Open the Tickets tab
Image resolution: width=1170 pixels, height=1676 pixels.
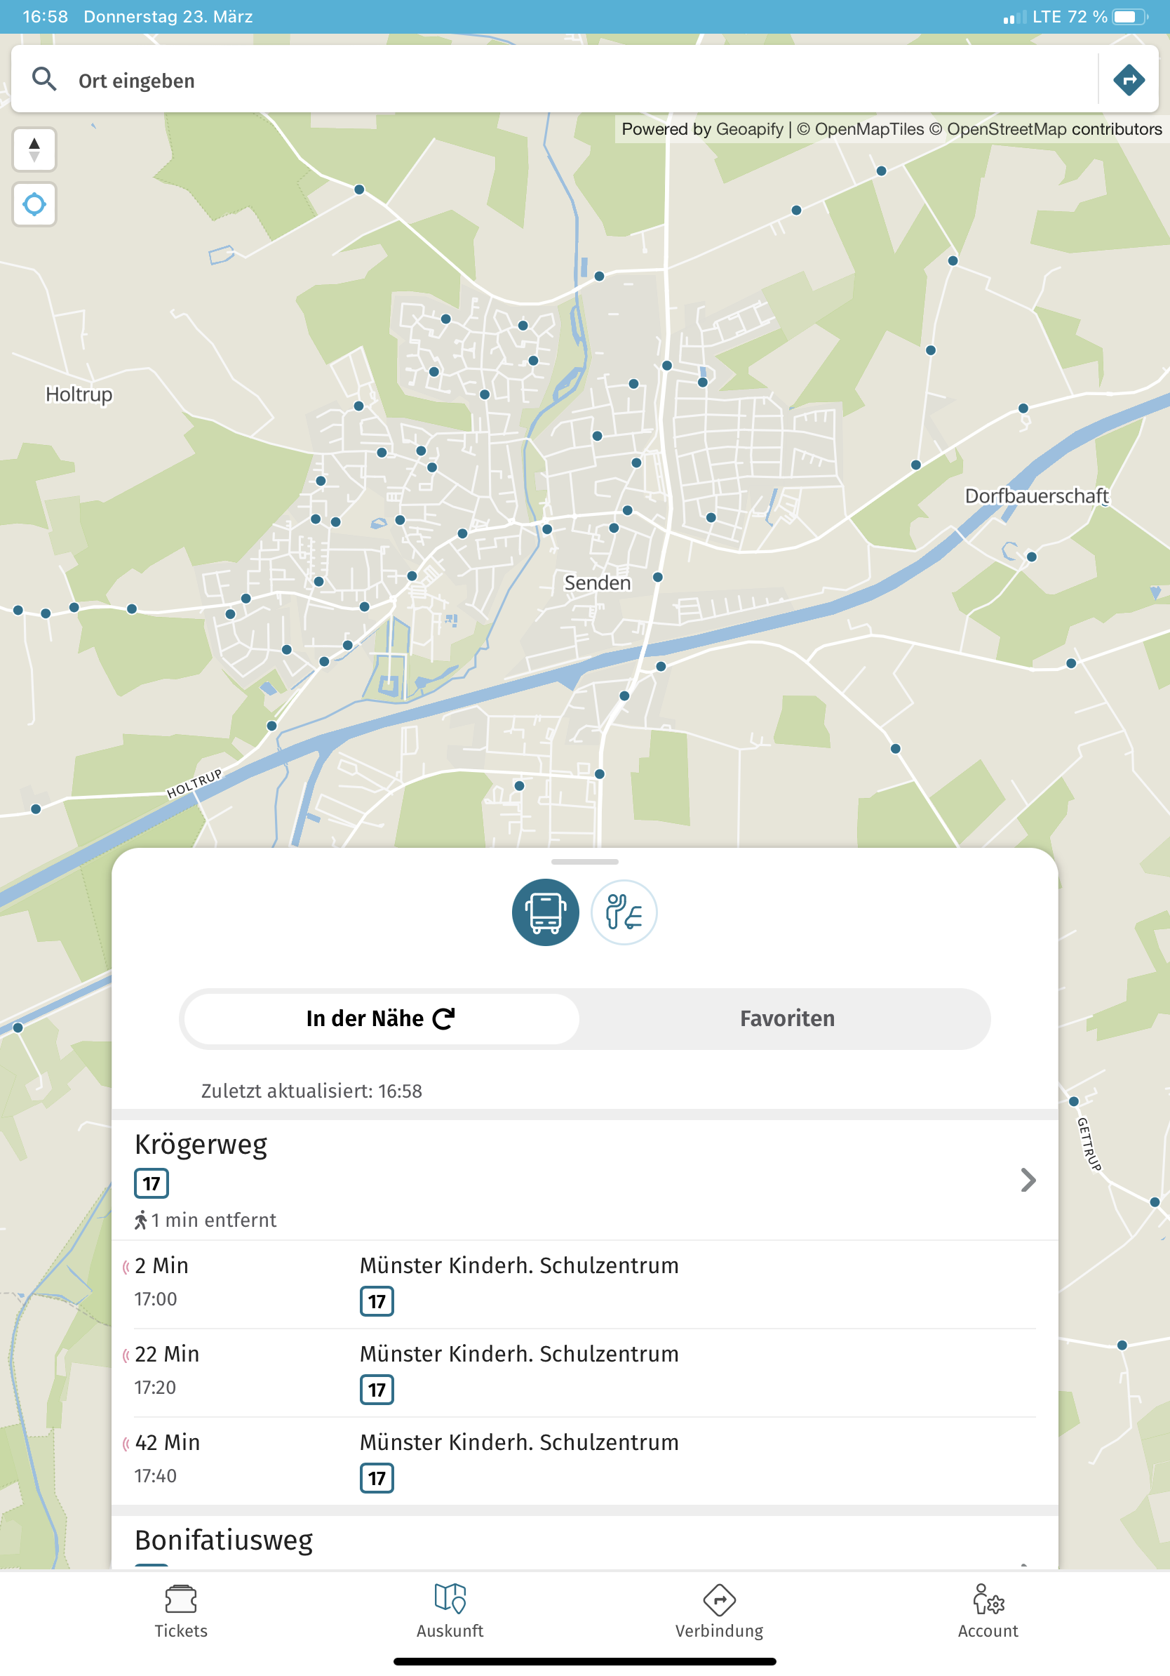(181, 1611)
